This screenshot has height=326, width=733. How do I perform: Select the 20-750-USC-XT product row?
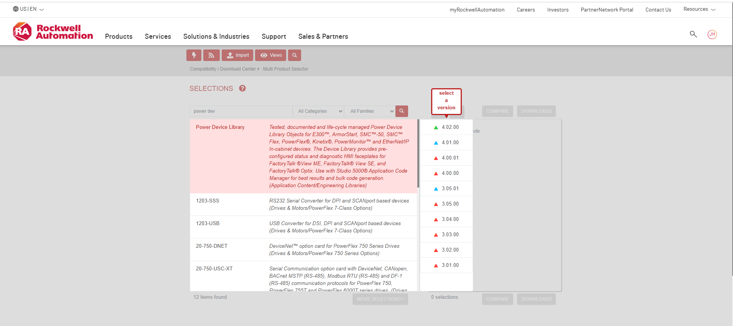pos(303,276)
